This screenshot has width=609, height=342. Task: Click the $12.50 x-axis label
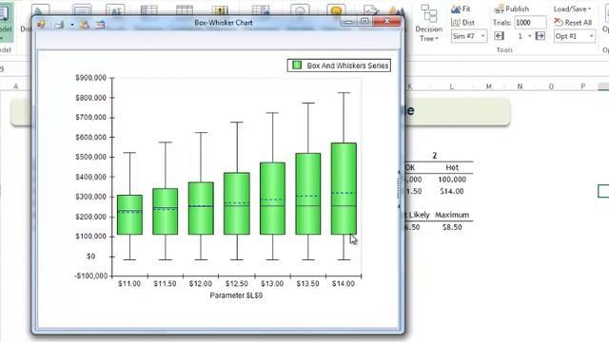(237, 284)
